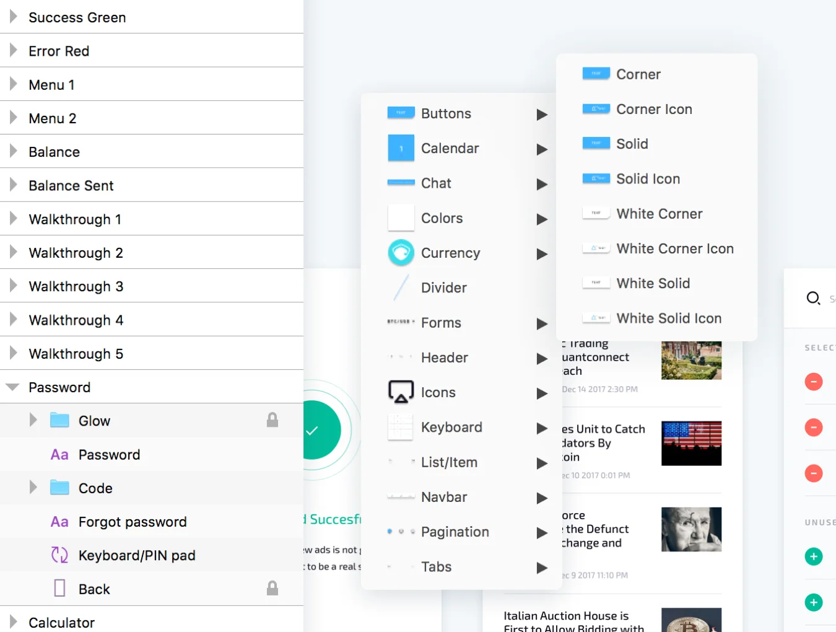Click the Password text layer icon

pos(59,455)
